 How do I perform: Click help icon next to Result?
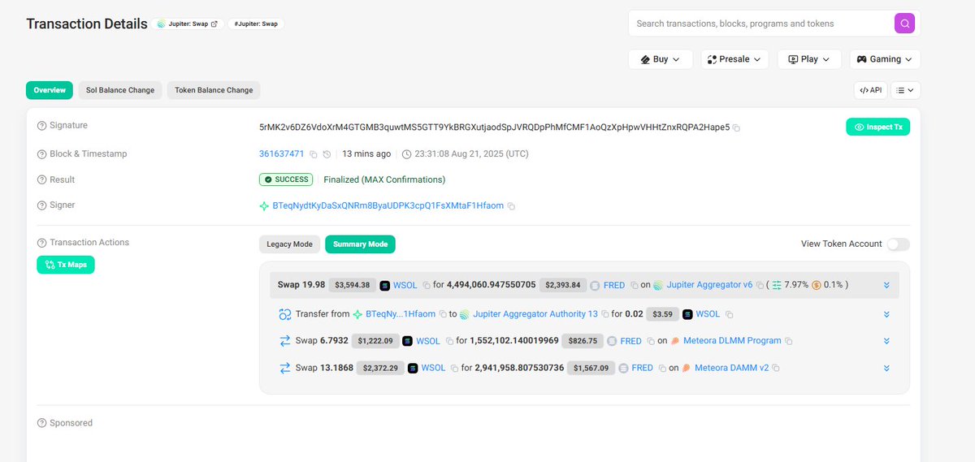41,180
